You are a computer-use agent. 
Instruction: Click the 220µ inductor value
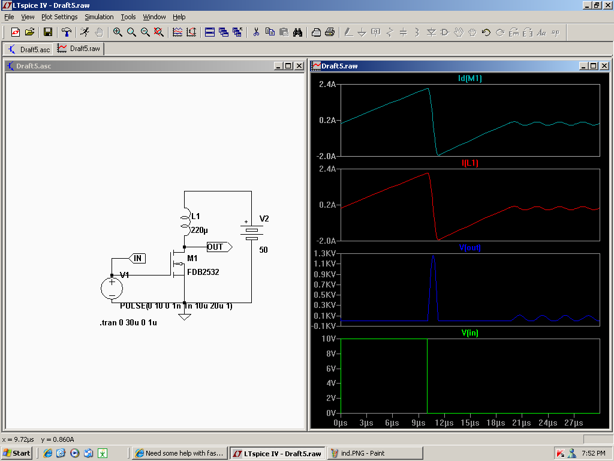(x=199, y=230)
